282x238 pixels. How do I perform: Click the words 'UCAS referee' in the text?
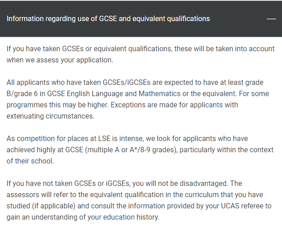242,206
